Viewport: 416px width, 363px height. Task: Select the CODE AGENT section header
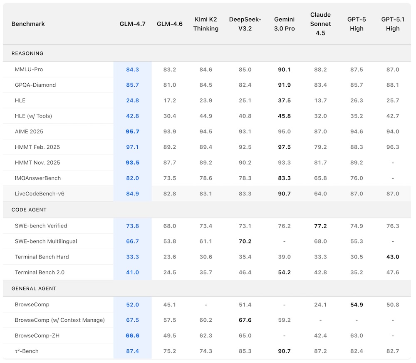click(29, 210)
